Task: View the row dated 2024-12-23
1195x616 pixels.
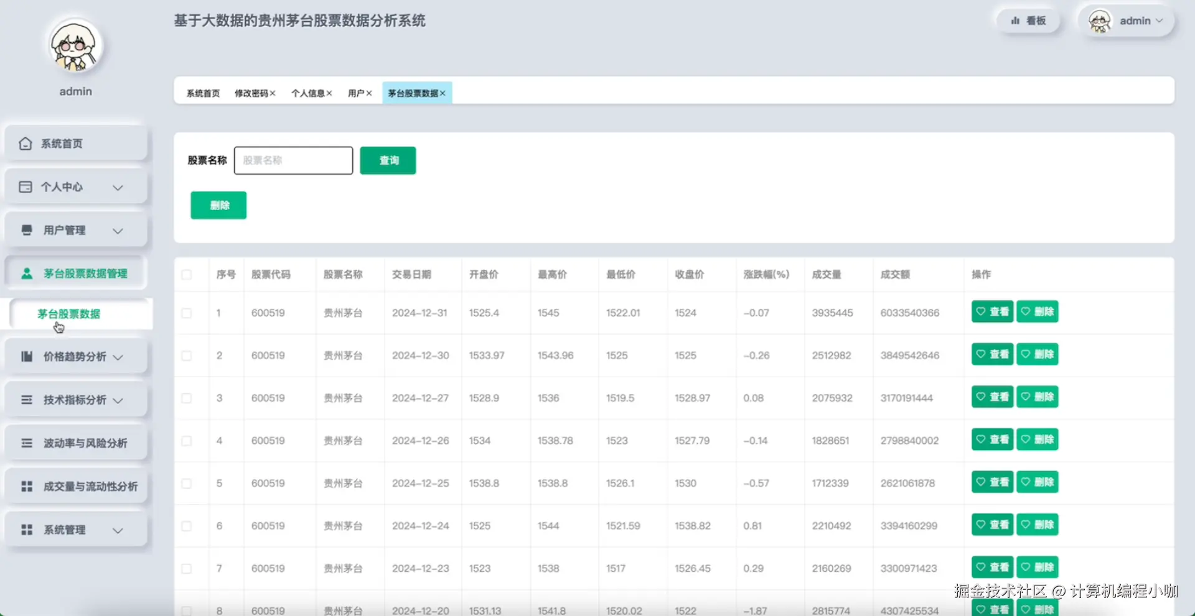Action: coord(993,567)
